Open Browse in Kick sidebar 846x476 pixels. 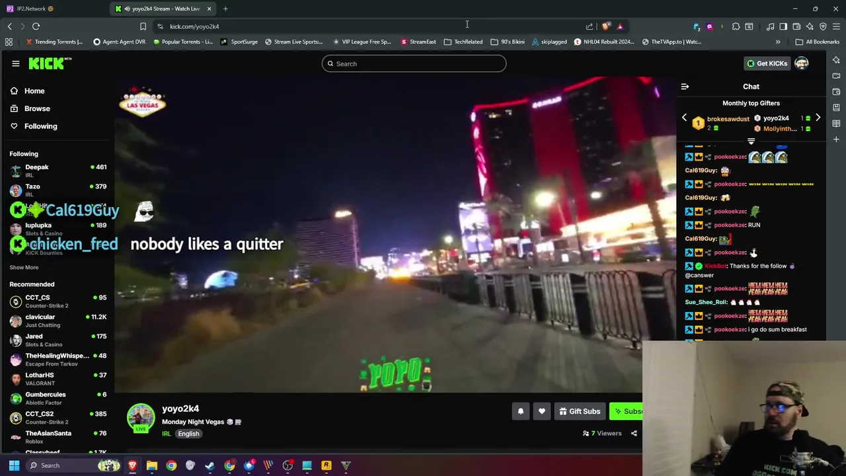click(x=30, y=108)
